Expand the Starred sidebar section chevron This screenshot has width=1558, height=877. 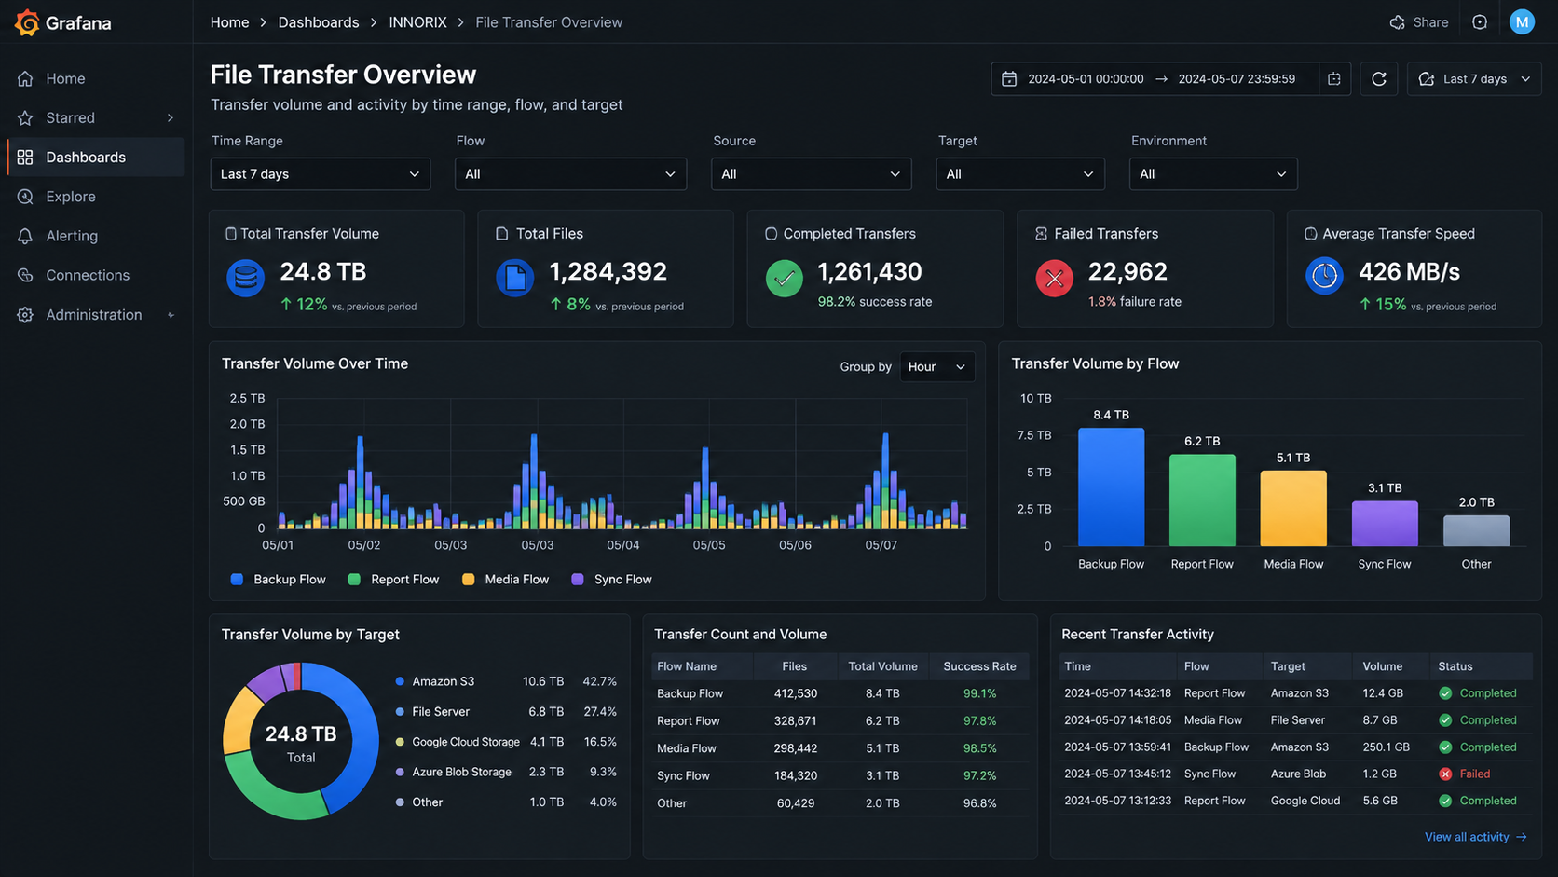(x=171, y=118)
